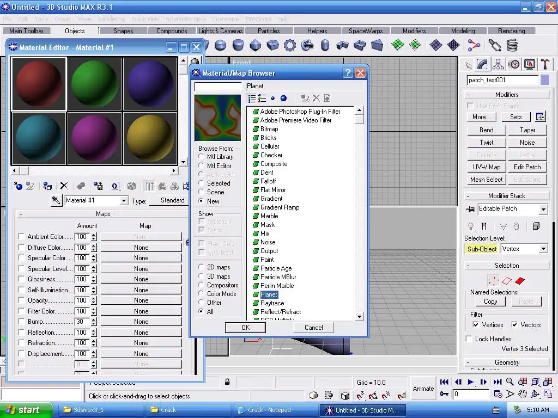
Task: Click Put to Library icon with floppy disk
Action: pyautogui.click(x=98, y=186)
